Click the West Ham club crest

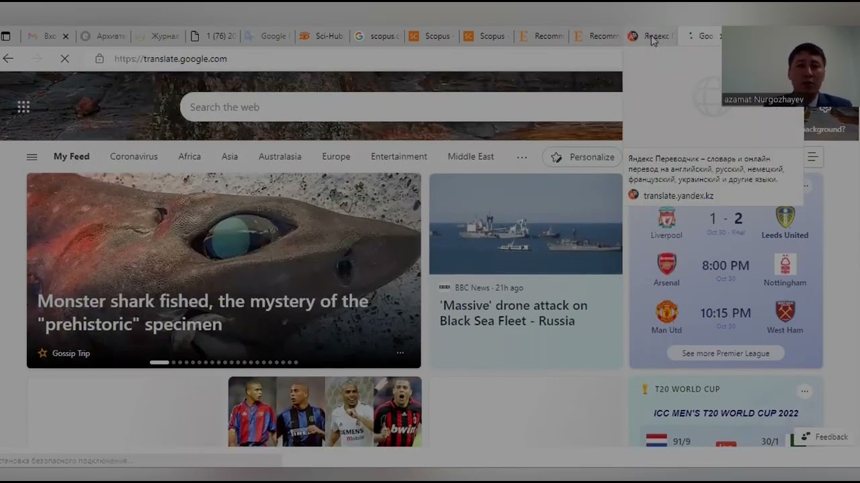coord(785,312)
